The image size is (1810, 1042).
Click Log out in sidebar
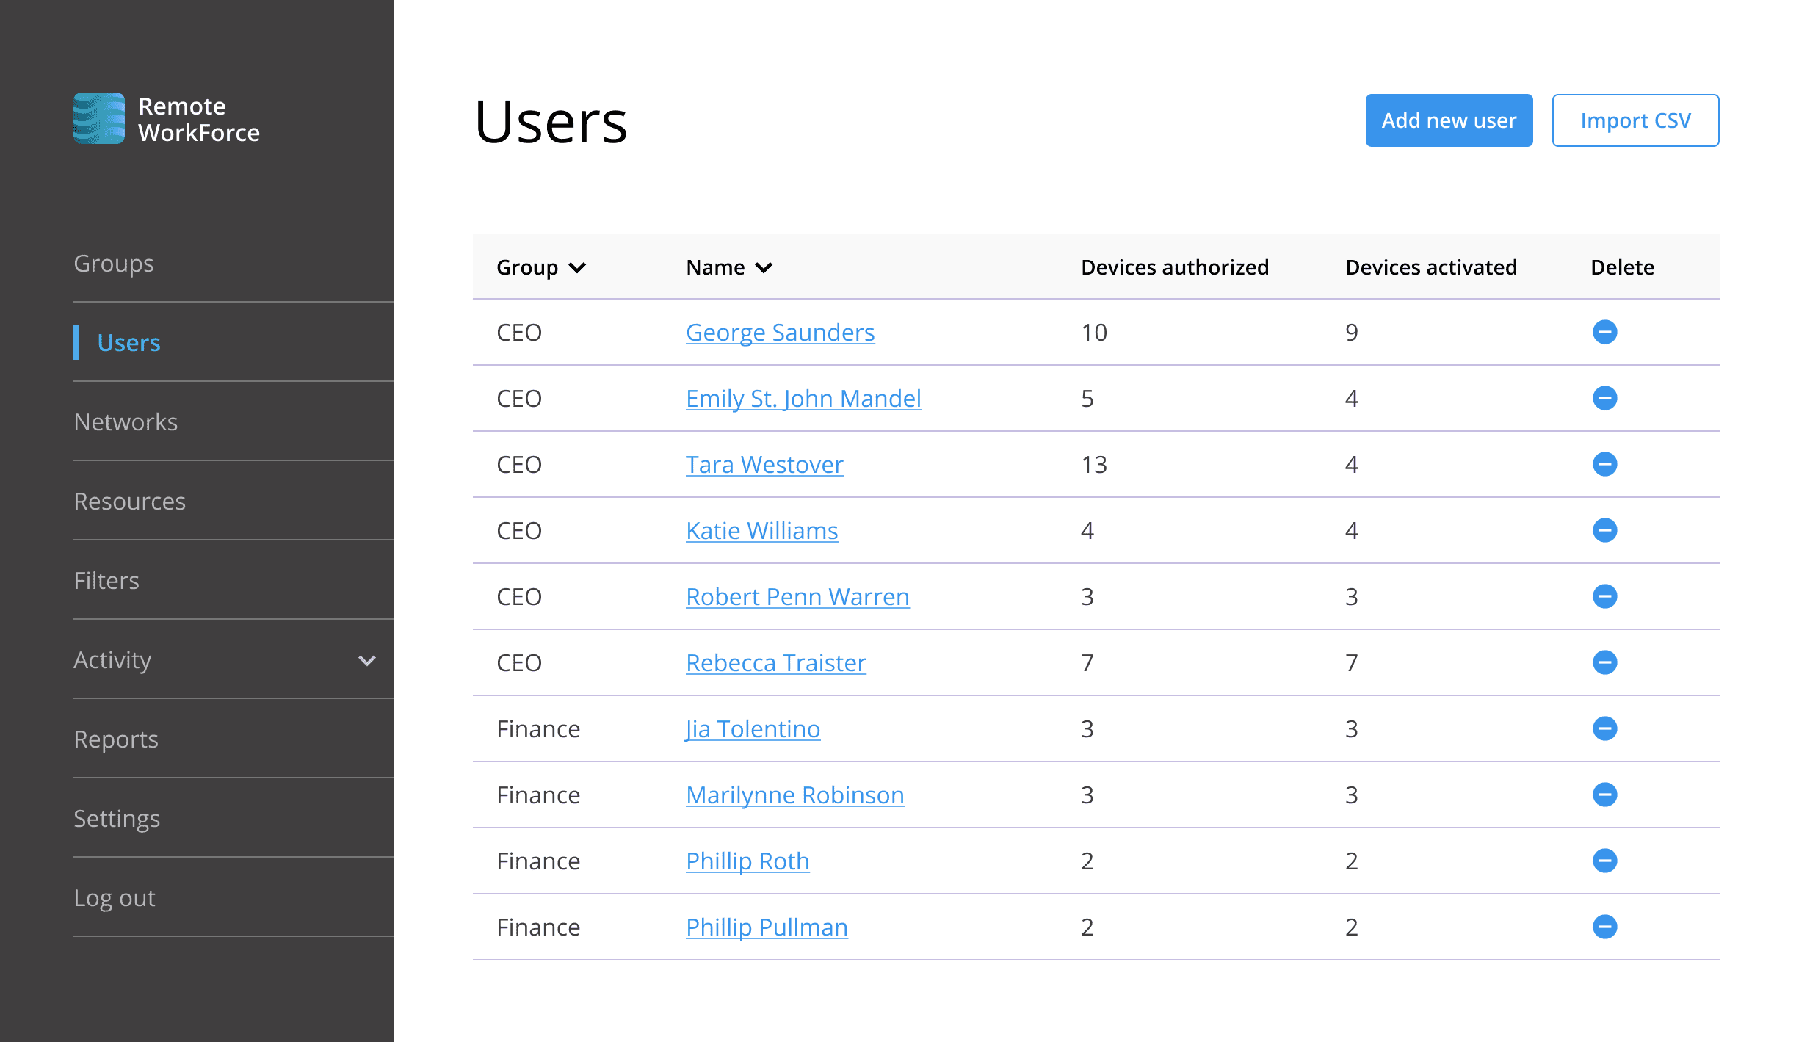click(x=115, y=897)
